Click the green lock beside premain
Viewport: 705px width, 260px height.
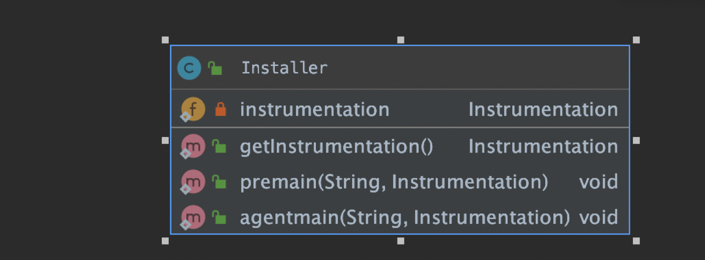click(219, 182)
